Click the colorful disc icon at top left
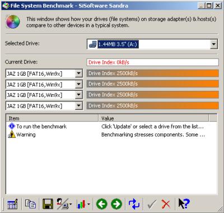The width and height of the screenshot is (224, 213). coord(13,22)
